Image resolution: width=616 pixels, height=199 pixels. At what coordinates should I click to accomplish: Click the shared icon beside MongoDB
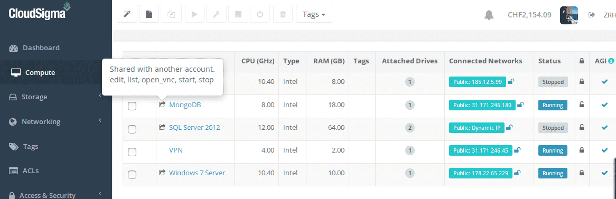pyautogui.click(x=162, y=105)
